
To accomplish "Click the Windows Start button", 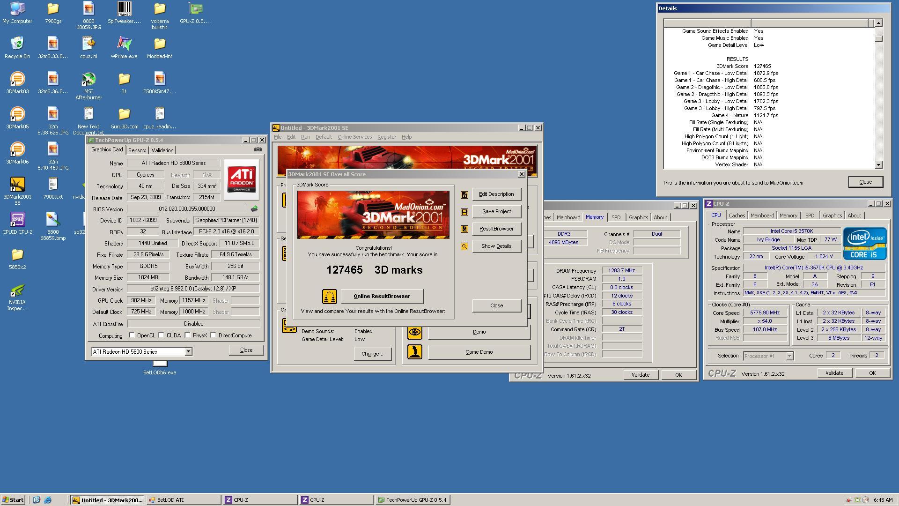I will coord(13,500).
